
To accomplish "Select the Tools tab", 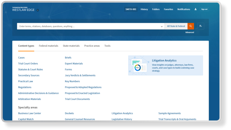I will tap(107, 46).
